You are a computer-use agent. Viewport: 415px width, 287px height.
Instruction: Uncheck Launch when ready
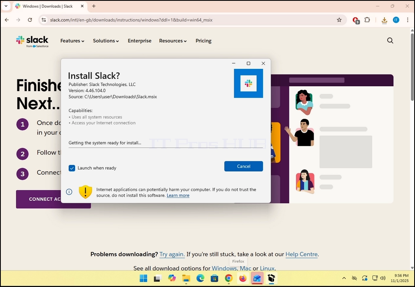(72, 168)
